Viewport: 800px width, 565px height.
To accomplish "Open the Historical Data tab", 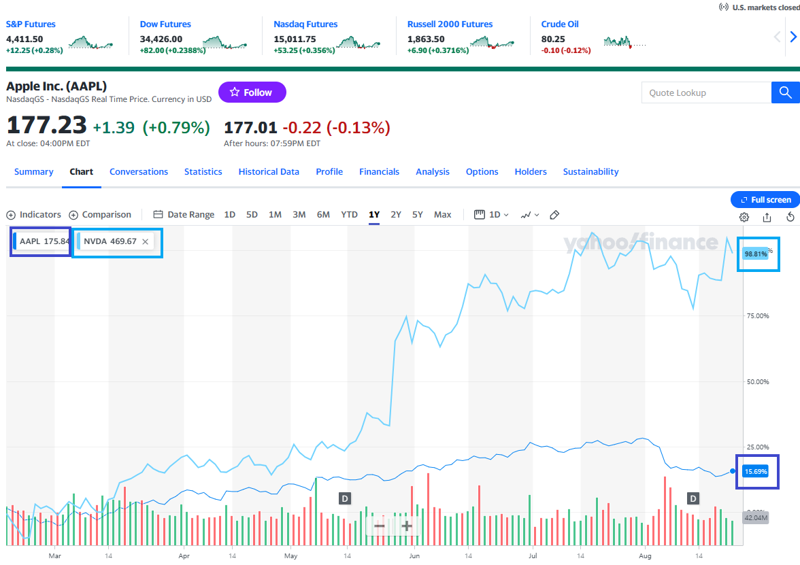I will (269, 172).
